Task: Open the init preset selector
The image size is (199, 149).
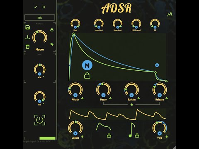Action: (x=40, y=17)
